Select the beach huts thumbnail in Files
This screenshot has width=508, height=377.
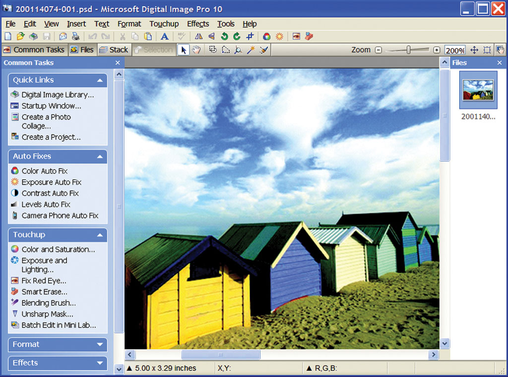478,90
